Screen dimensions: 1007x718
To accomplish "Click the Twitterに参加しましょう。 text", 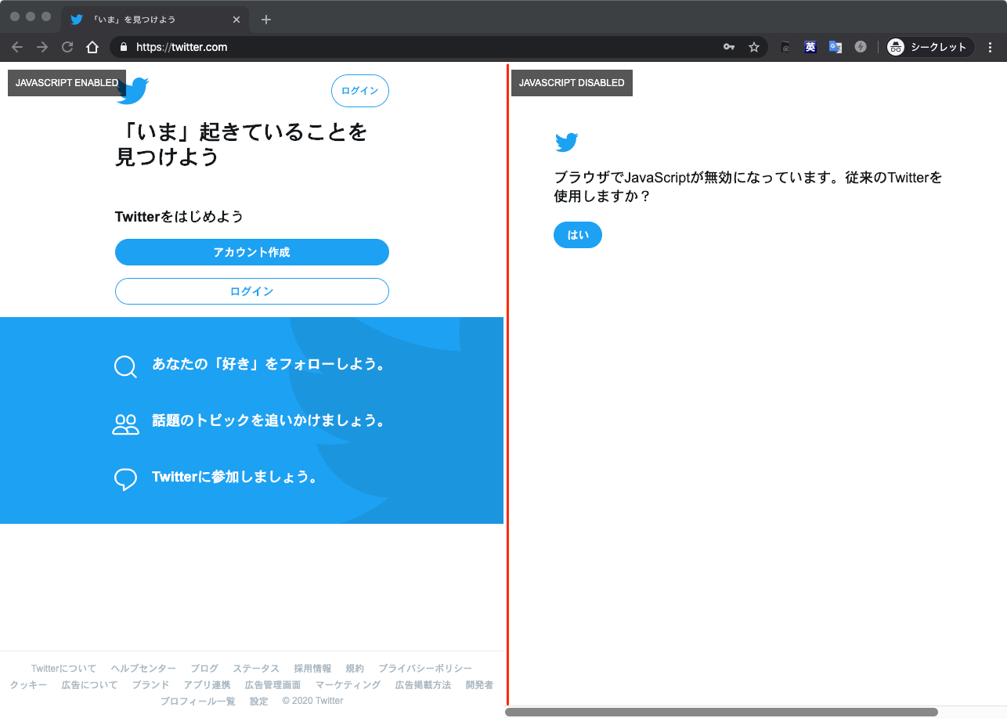I will click(x=234, y=478).
